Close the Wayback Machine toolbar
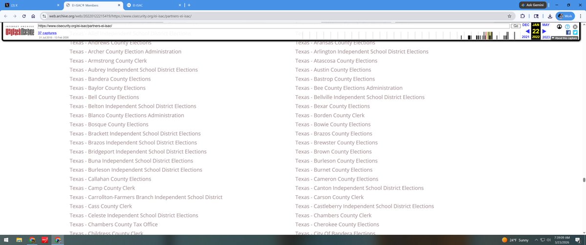The image size is (586, 245). click(575, 26)
